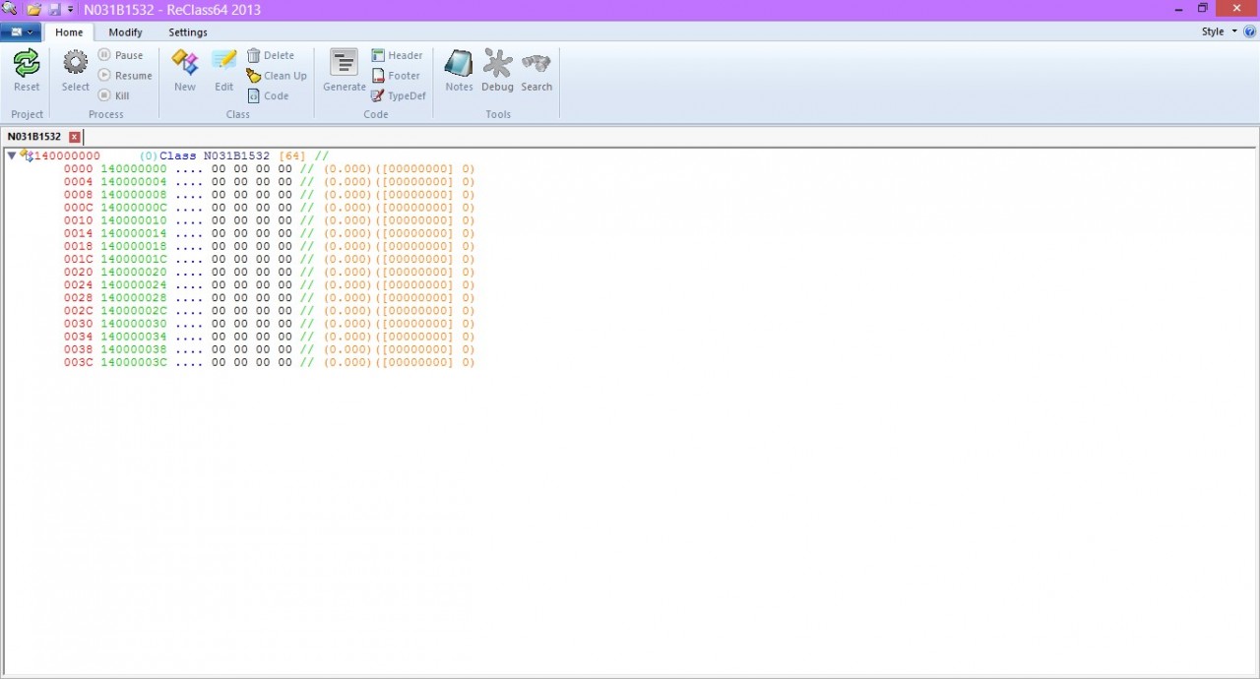The width and height of the screenshot is (1260, 679).
Task: Open the Style dropdown menu
Action: click(1219, 31)
